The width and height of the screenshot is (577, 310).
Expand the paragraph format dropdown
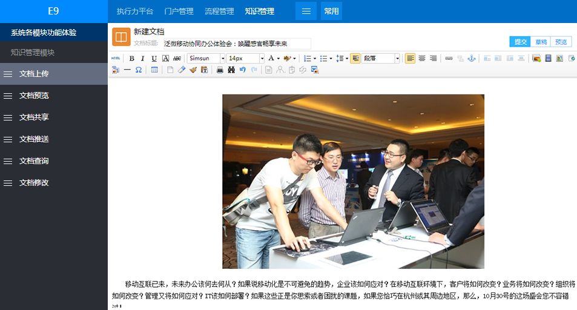397,59
